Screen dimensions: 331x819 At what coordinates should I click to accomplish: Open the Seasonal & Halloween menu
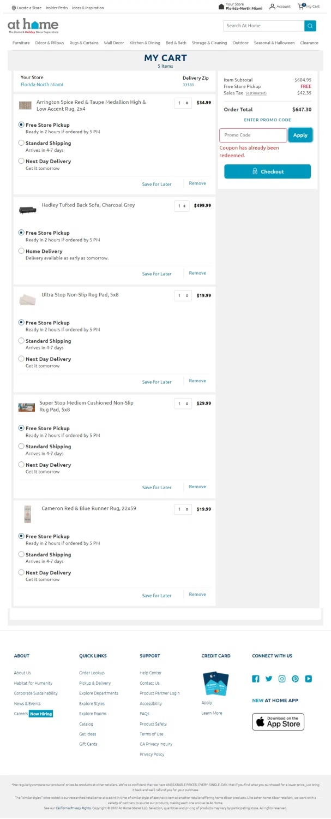point(274,43)
